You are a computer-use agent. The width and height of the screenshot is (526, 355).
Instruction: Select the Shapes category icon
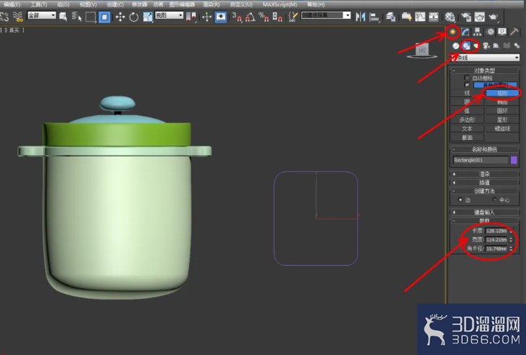click(467, 46)
